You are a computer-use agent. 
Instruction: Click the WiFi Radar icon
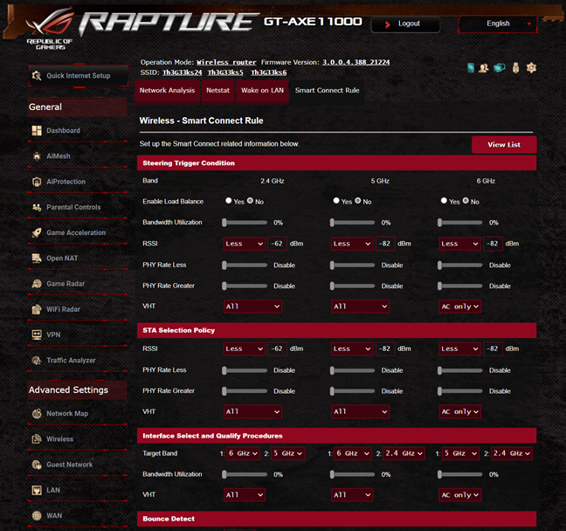pyautogui.click(x=37, y=309)
